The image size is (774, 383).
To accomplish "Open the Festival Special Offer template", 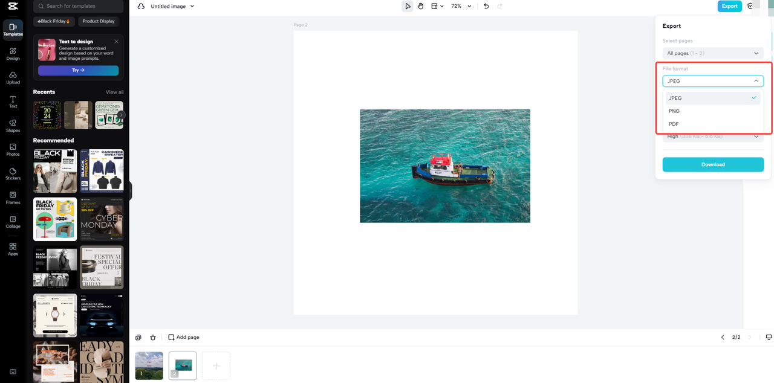I will click(x=102, y=267).
